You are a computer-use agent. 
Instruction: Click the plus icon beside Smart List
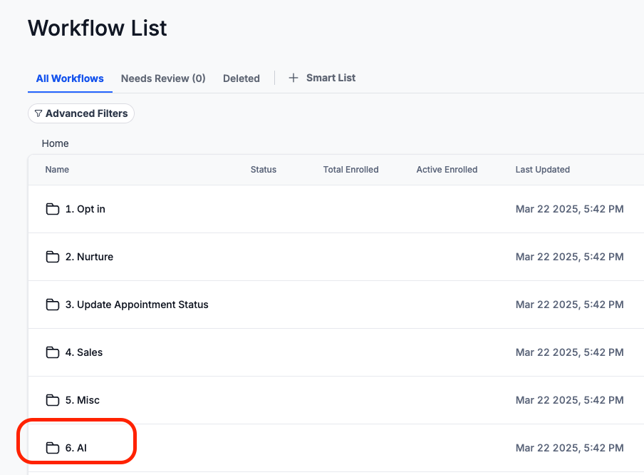tap(294, 78)
